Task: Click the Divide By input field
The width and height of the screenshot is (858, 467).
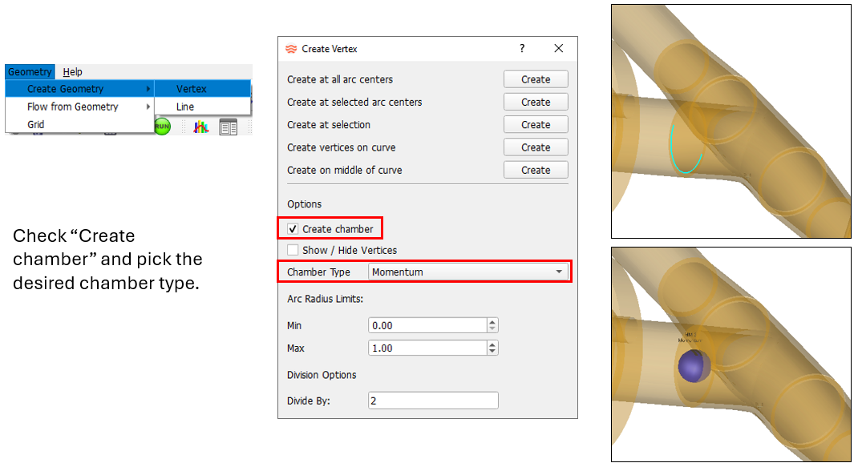Action: point(433,401)
